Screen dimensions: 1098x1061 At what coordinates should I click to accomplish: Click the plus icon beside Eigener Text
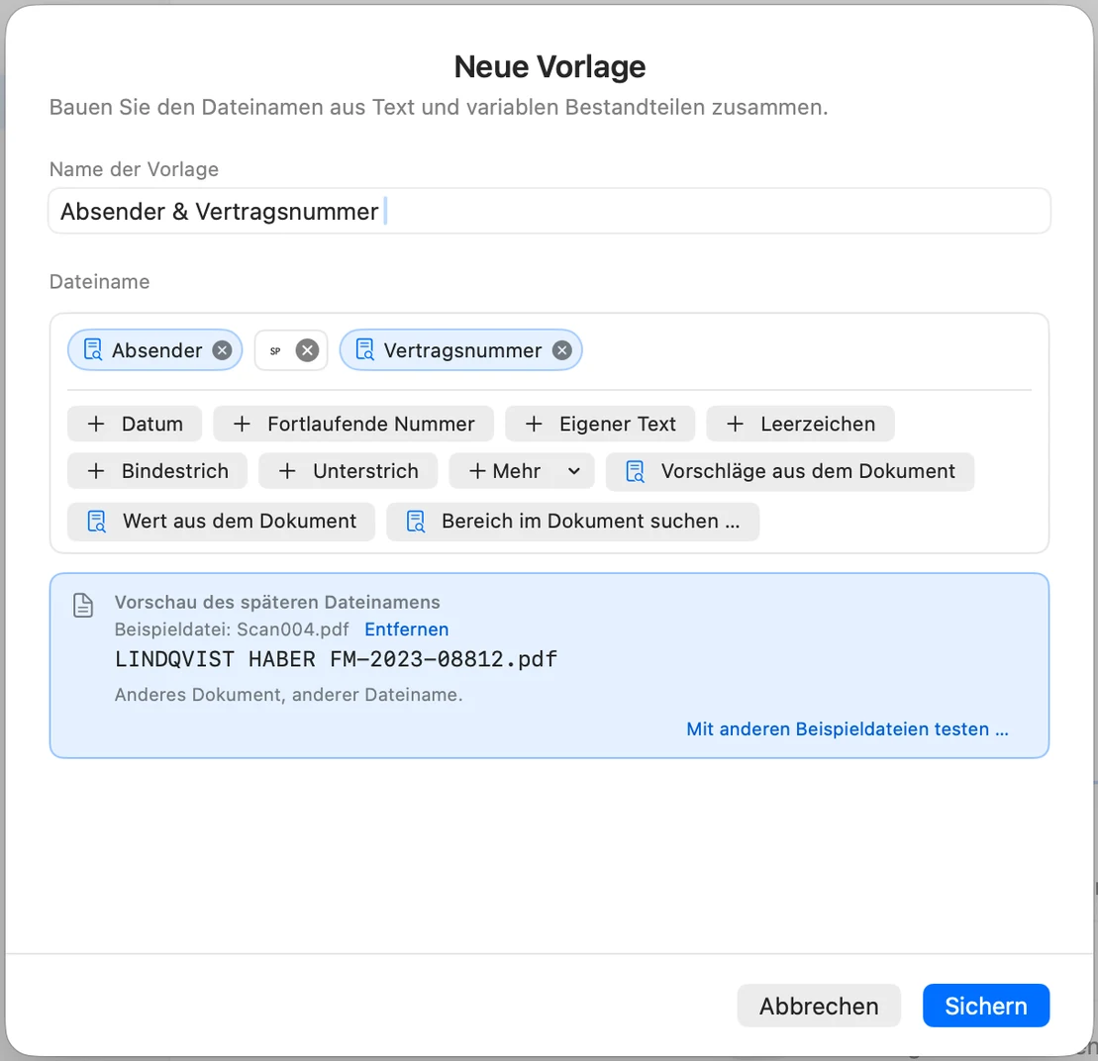pyautogui.click(x=534, y=424)
